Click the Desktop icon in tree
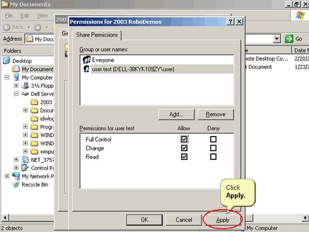309x232 pixels. coord(7,61)
